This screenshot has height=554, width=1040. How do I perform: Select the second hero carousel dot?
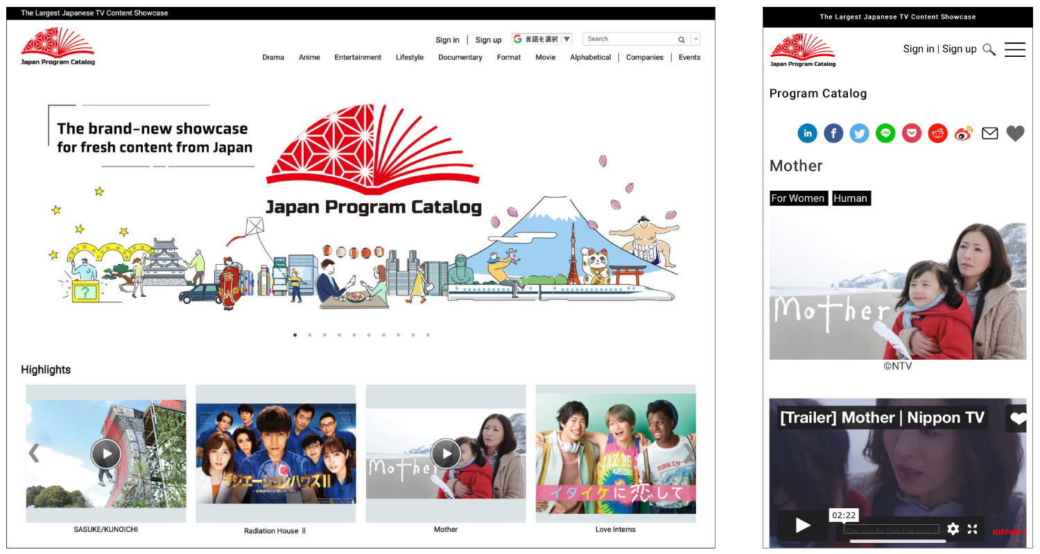tap(310, 335)
